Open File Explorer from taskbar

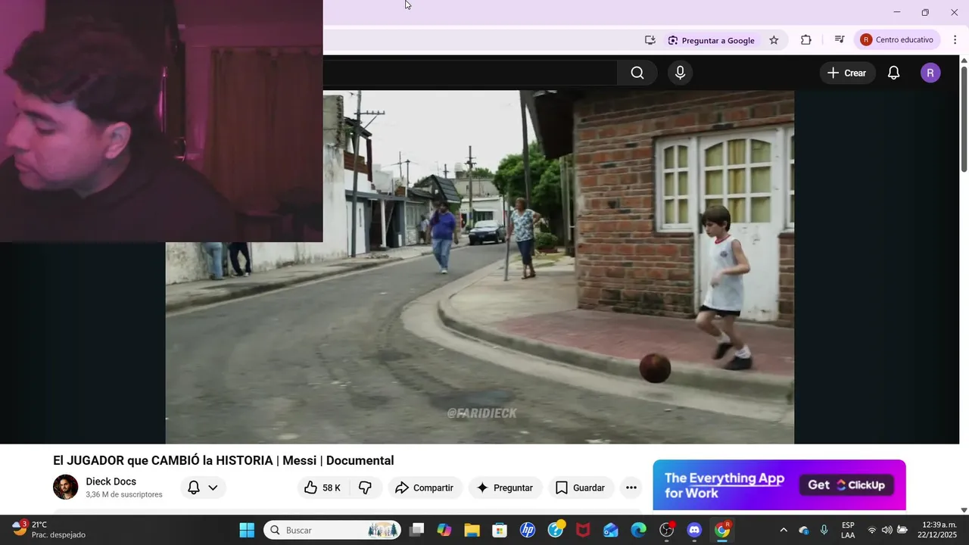(x=472, y=530)
